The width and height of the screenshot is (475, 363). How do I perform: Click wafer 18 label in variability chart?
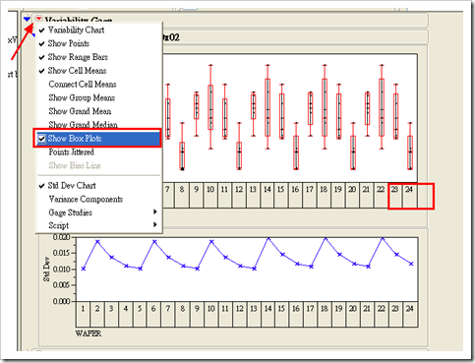click(x=324, y=189)
